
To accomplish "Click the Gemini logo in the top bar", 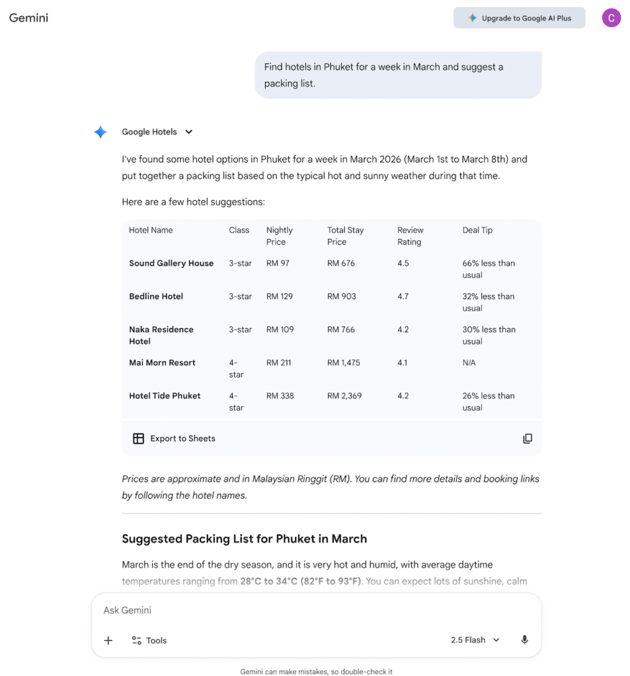I will point(28,18).
